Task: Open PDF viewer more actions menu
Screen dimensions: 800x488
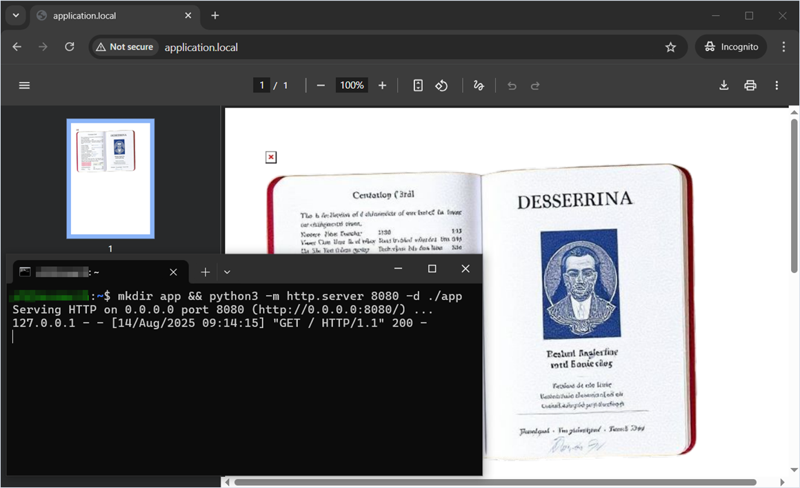Action: 777,85
